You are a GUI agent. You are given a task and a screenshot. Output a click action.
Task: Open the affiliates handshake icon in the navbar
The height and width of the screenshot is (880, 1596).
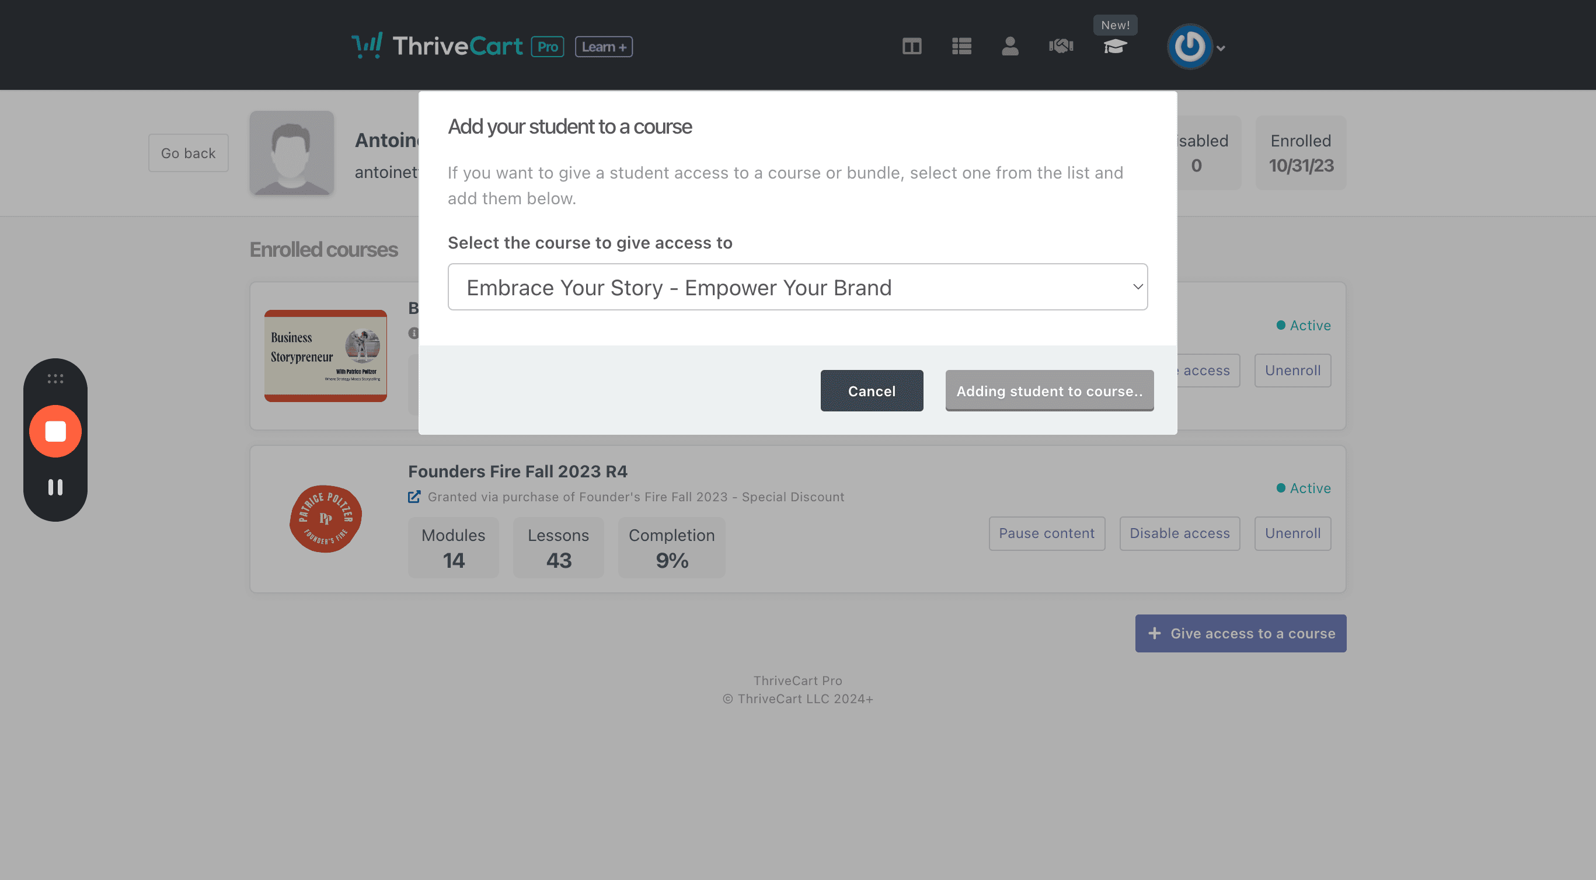click(x=1061, y=47)
